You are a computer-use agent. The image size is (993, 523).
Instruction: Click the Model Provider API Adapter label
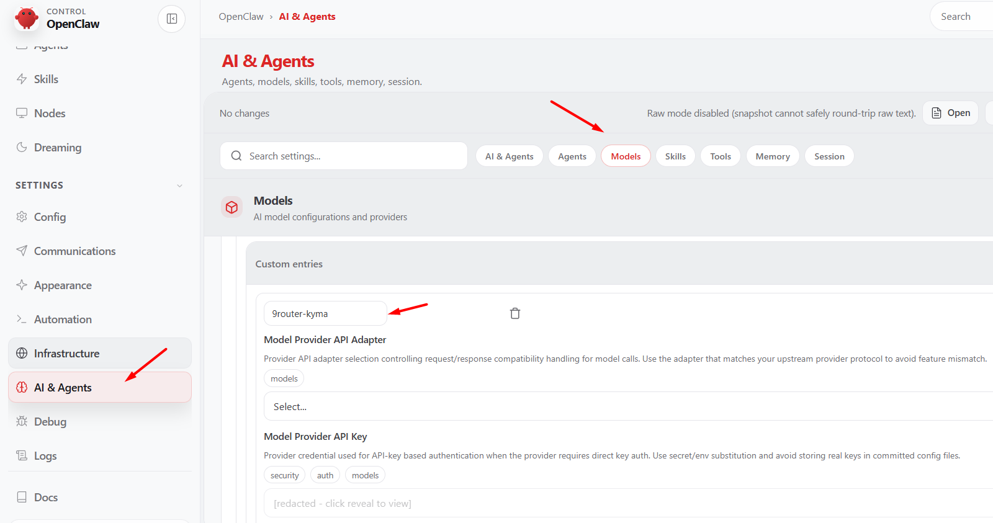click(x=325, y=339)
